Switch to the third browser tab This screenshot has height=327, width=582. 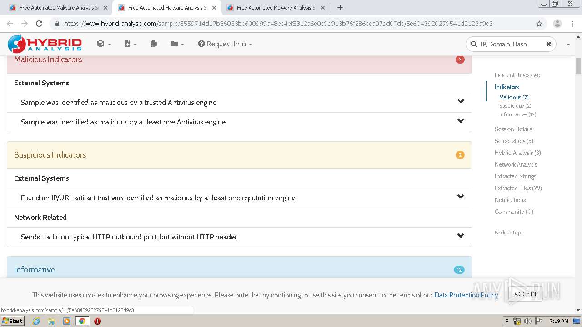[x=275, y=8]
